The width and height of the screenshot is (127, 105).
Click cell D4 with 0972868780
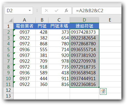click(84, 44)
